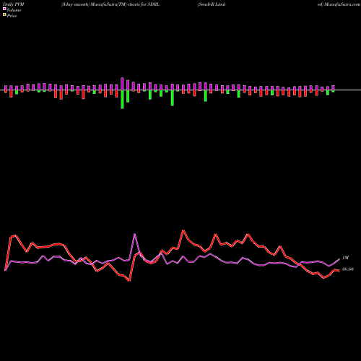The height and width of the screenshot is (361, 361).
Task: Click the Seadrill Limited company name text
Action: 212,4
